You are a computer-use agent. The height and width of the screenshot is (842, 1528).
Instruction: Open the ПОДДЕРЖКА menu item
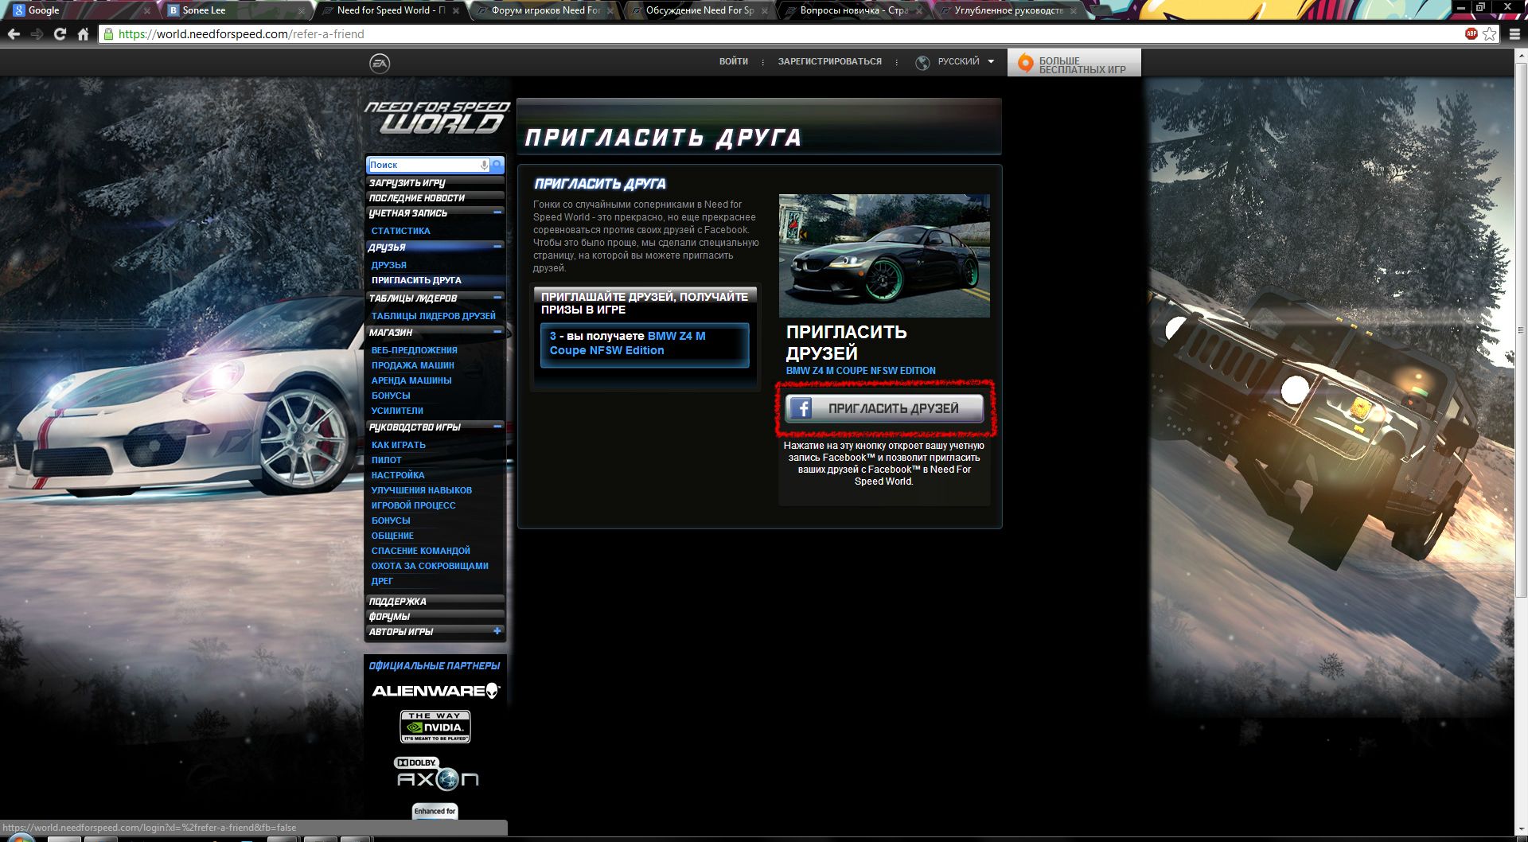tap(435, 602)
